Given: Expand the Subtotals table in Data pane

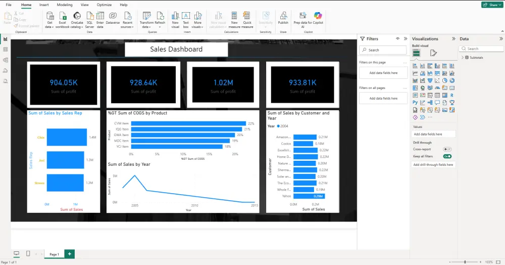Looking at the screenshot, I should (x=463, y=57).
